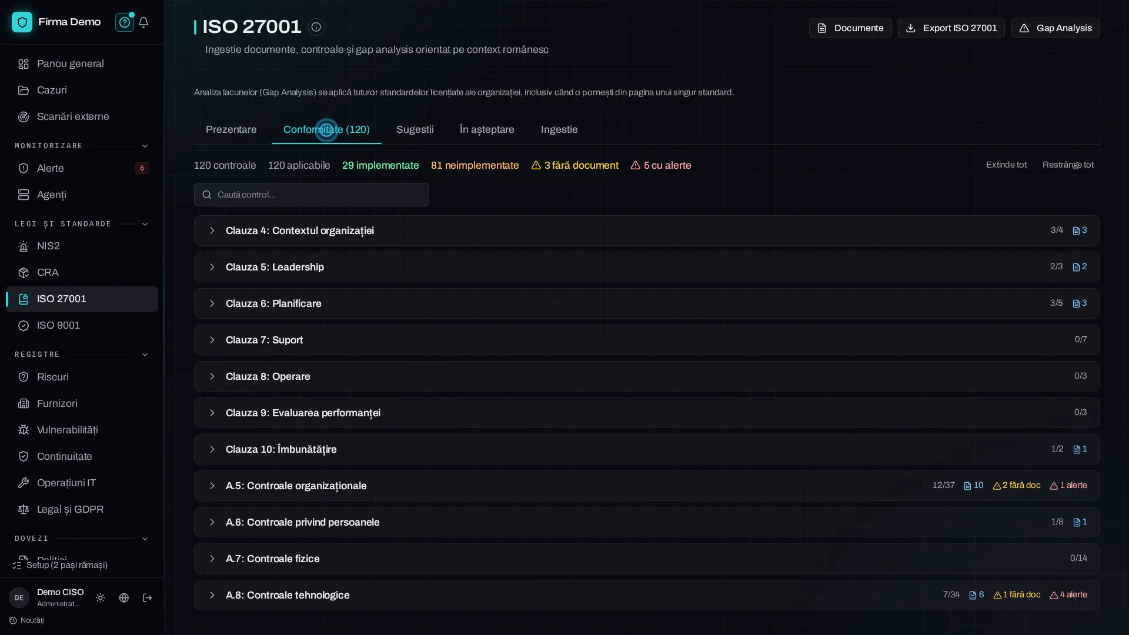Navigate to CRA standard
Image resolution: width=1129 pixels, height=635 pixels.
click(x=82, y=272)
